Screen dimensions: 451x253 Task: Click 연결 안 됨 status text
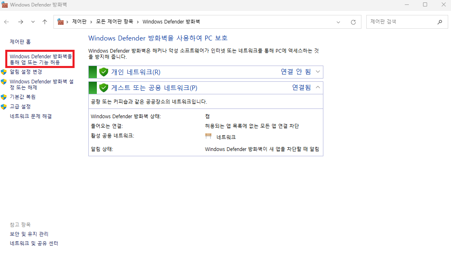[x=296, y=72]
